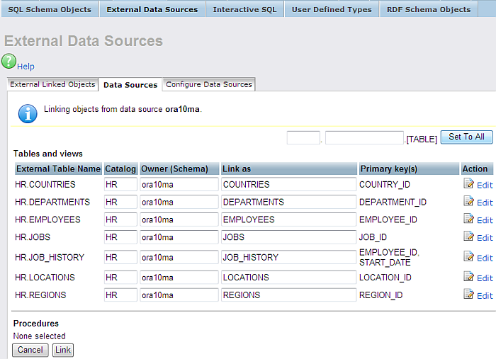Click the edit icon for HR.COUNTRIES row
Viewport: 496px width, 359px height.
click(x=468, y=184)
